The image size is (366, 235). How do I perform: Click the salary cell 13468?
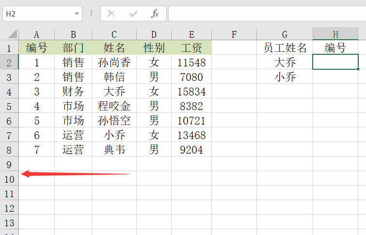pos(191,135)
